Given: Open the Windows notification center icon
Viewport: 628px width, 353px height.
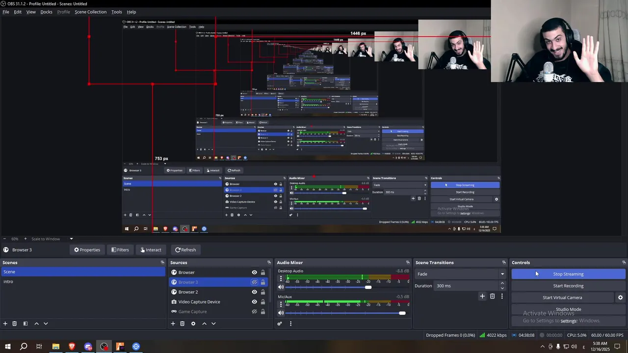Looking at the screenshot, I should coord(617,347).
